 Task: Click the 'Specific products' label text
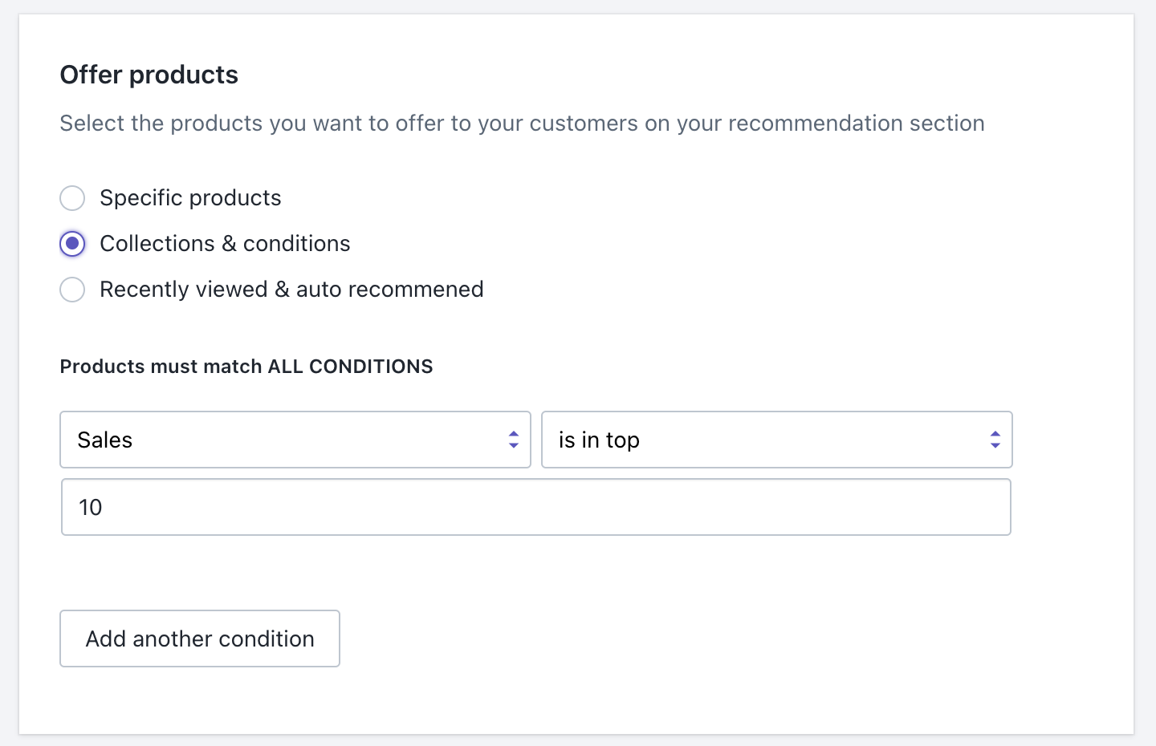[190, 198]
